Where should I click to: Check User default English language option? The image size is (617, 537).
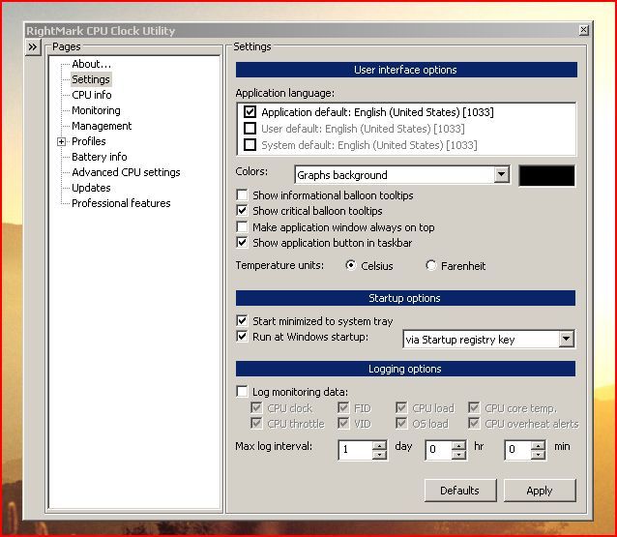click(x=250, y=129)
